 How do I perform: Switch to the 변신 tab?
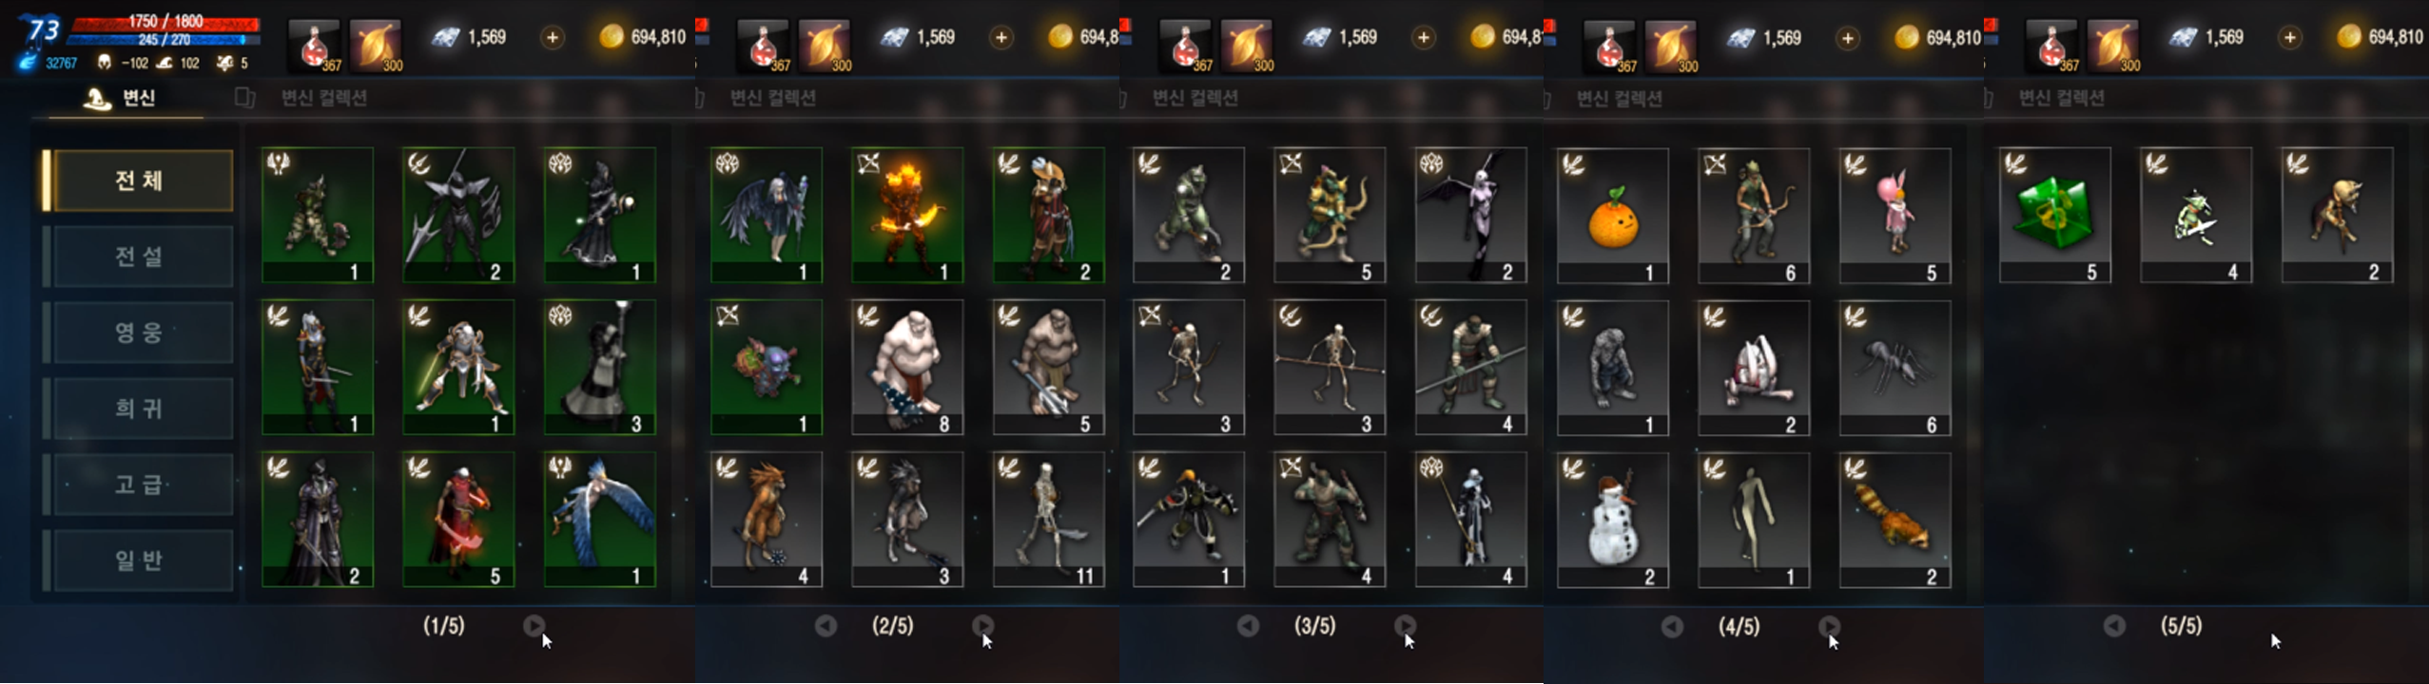[x=126, y=98]
